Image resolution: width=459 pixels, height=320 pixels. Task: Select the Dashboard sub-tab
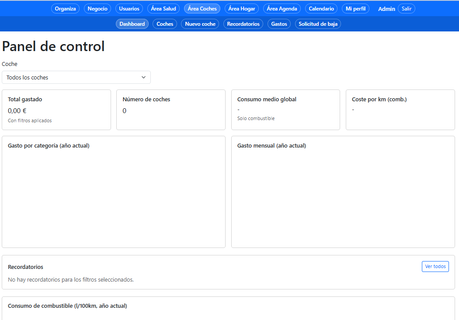(x=132, y=24)
